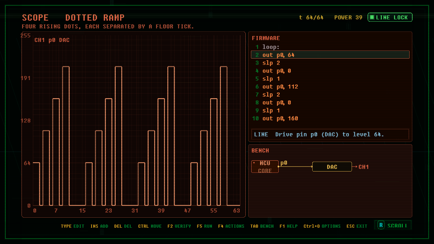This screenshot has width=434, height=244.
Task: Click the 128 y-axis label
Action: click(x=26, y=121)
